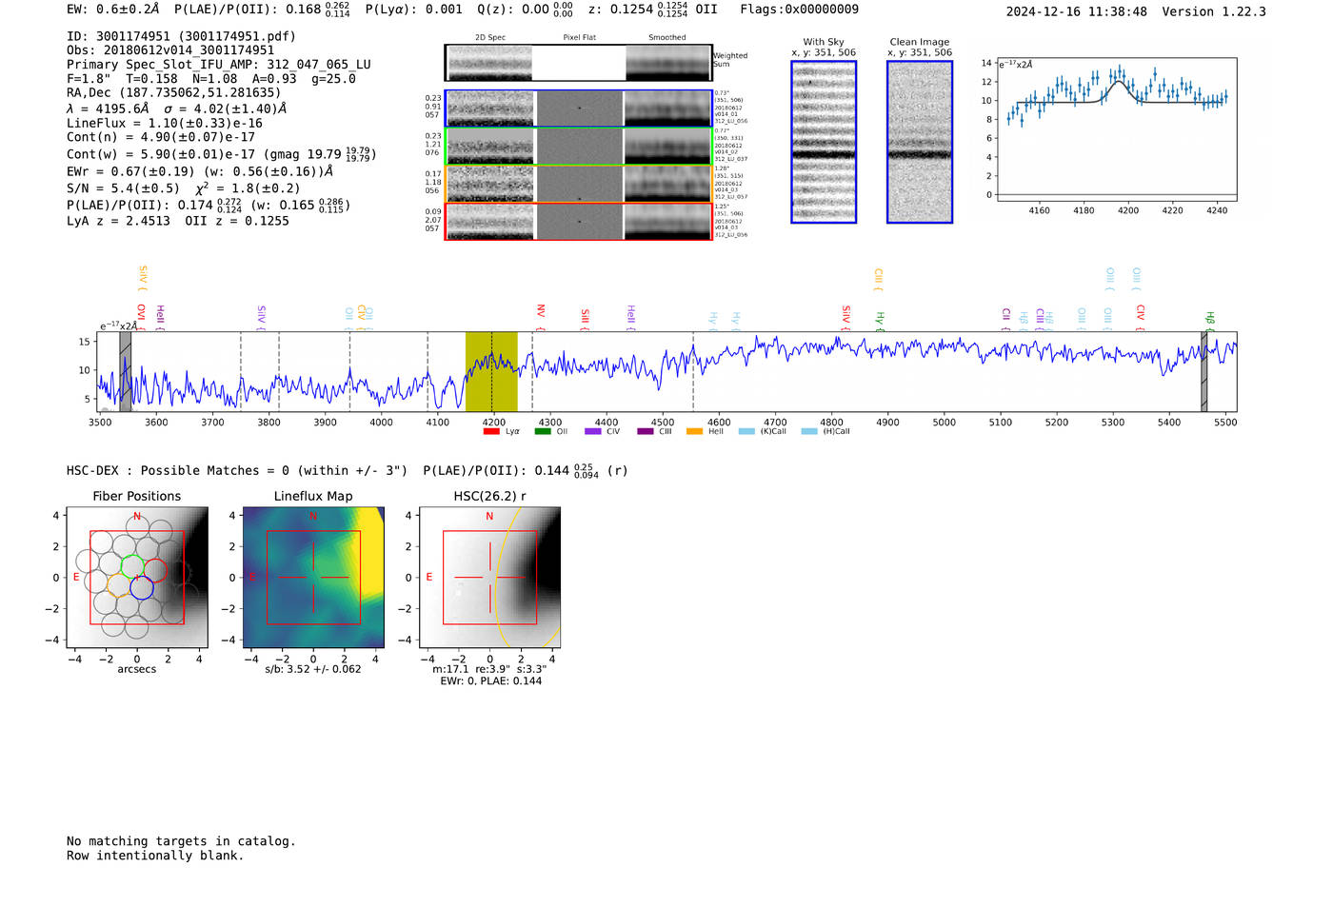Click the green fiber circle in Fiber Positions
The width and height of the screenshot is (1333, 907).
click(x=132, y=567)
